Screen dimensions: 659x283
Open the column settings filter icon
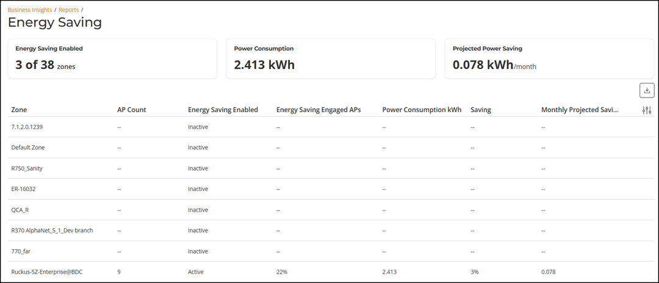647,110
